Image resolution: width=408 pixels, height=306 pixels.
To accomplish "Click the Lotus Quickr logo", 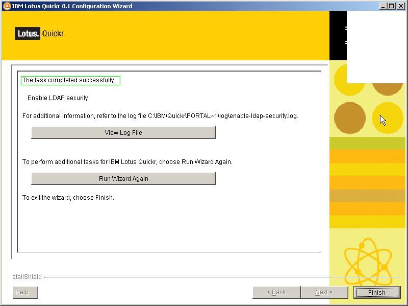I will point(39,33).
